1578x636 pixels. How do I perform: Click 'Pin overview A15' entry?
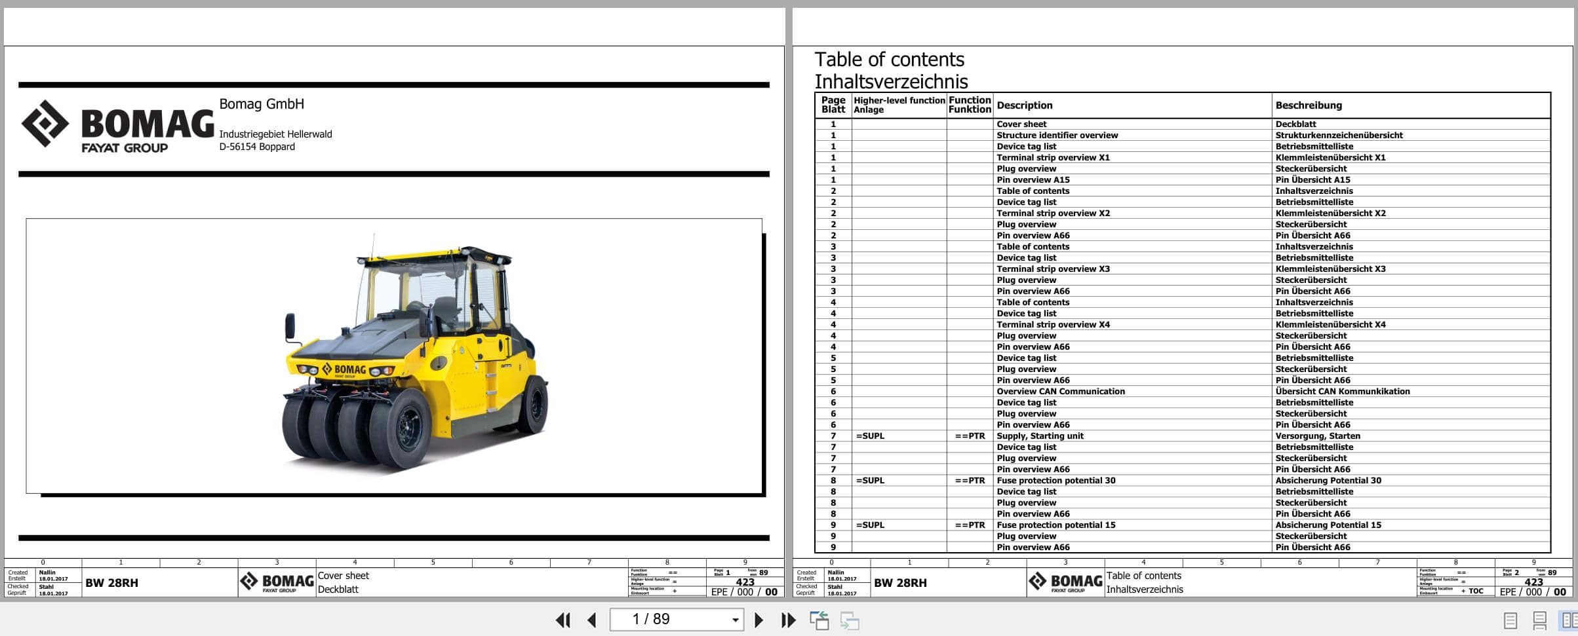(1033, 180)
